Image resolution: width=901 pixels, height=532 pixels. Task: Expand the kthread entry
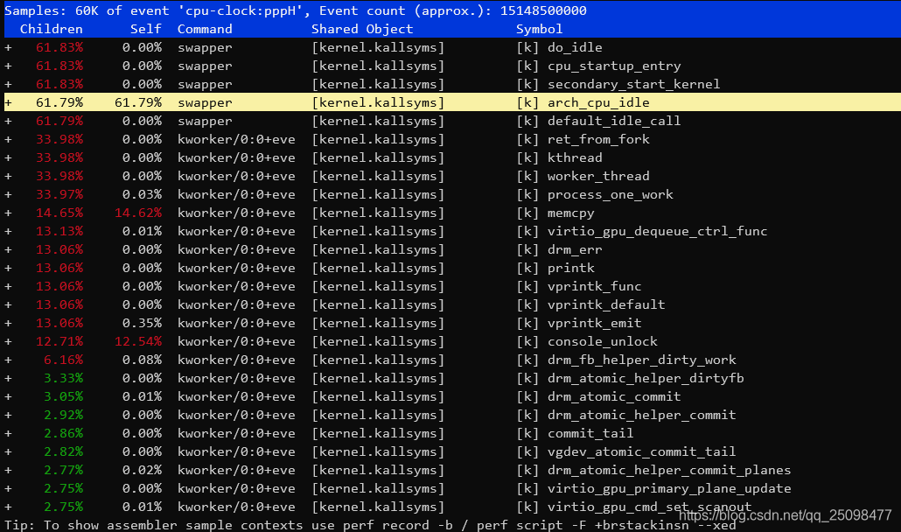(x=8, y=157)
